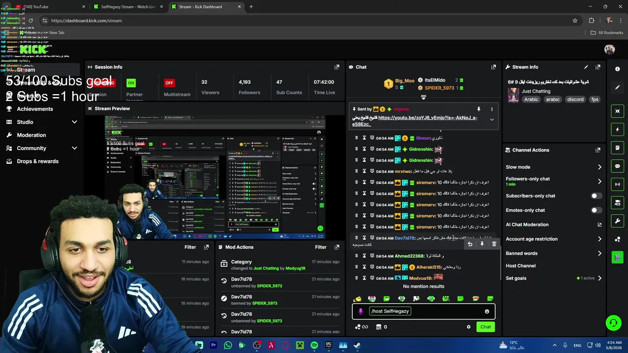Click the stream preview icon in right sidebar
628x353 pixels.
pos(618,111)
